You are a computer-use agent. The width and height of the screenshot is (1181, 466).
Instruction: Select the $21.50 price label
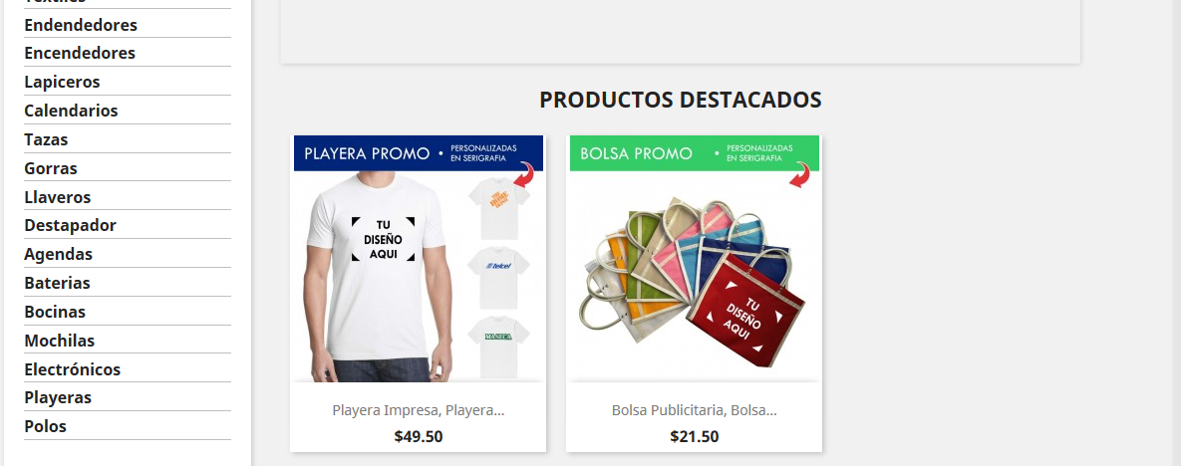tap(694, 436)
